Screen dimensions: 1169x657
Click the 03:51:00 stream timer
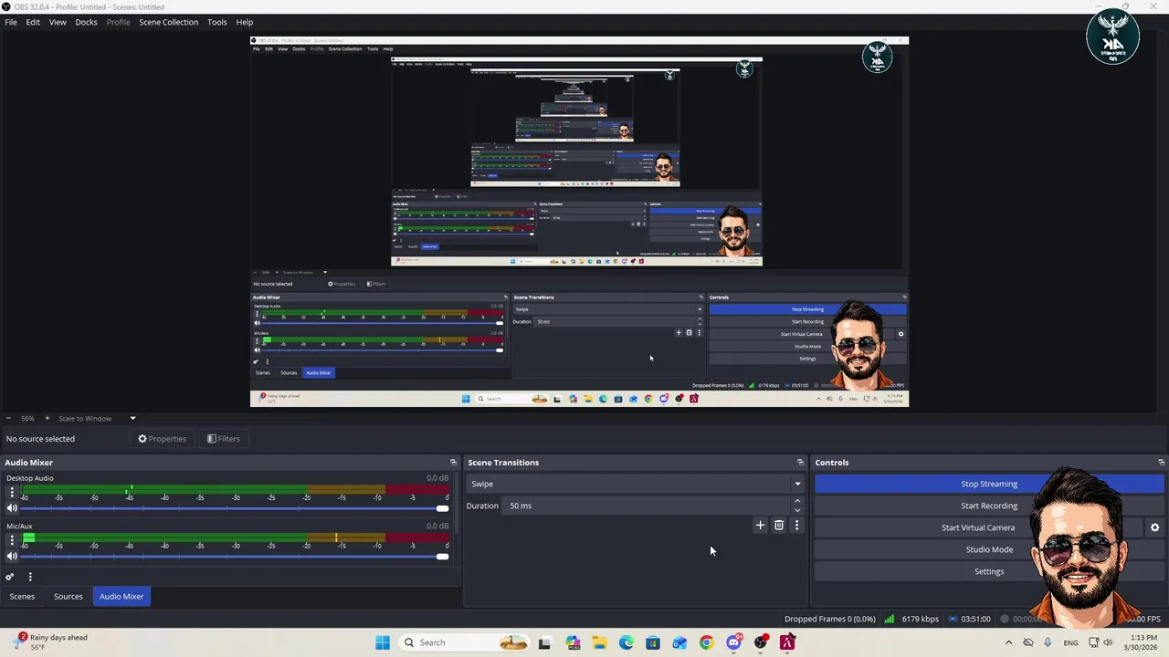pos(975,619)
